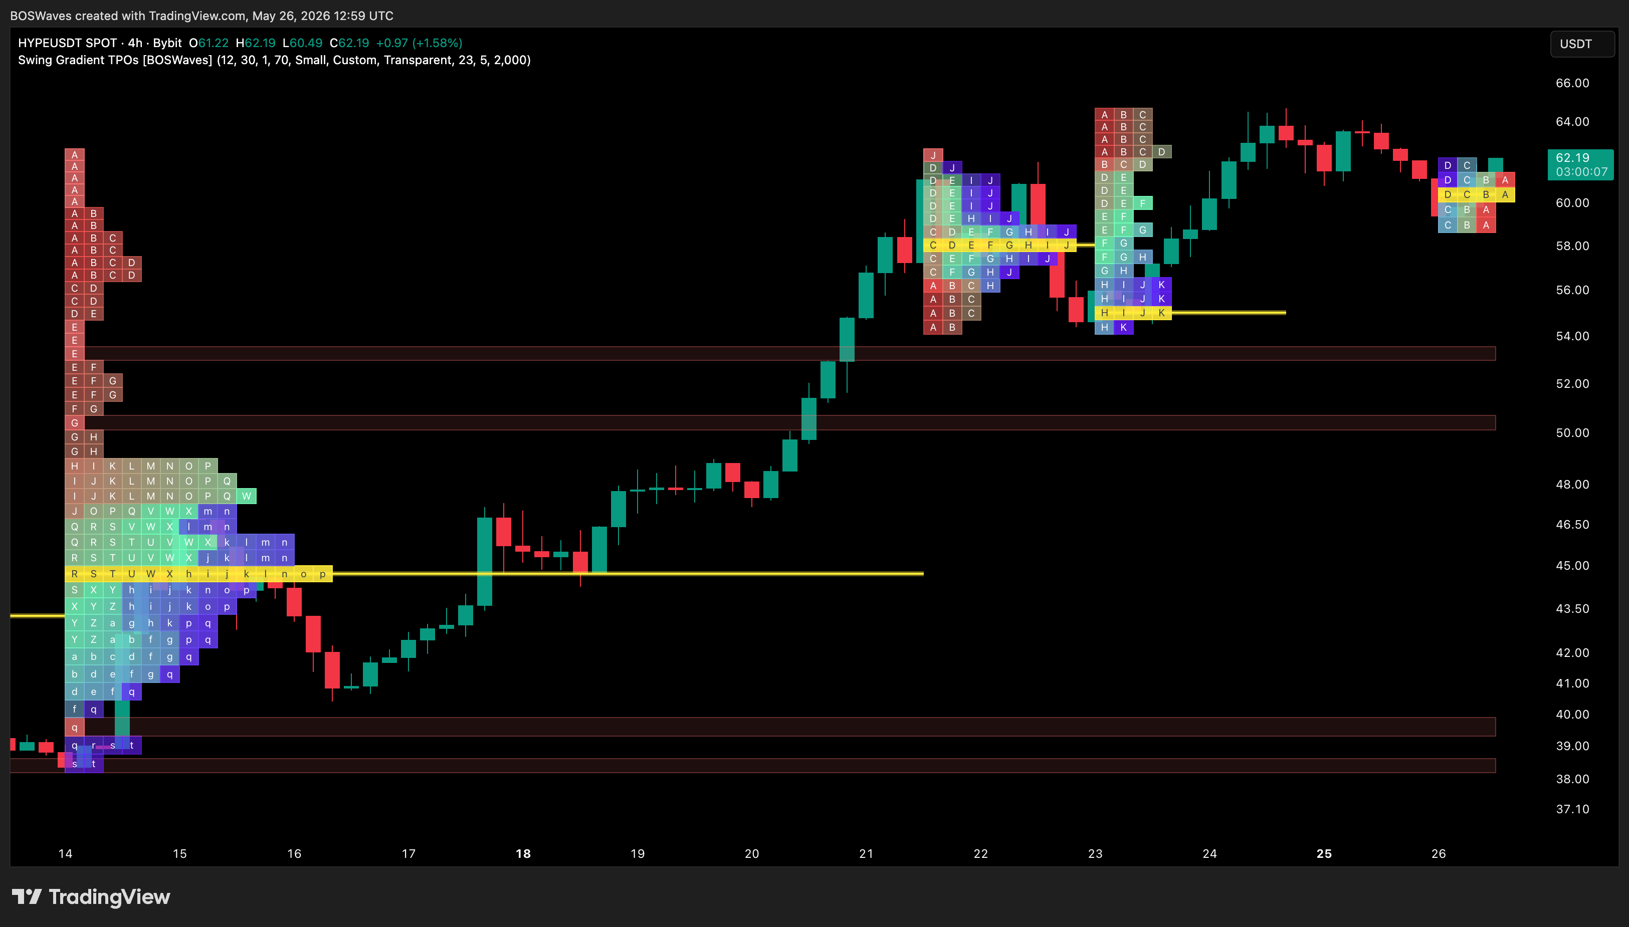Click the 66.00 price axis label

1572,83
